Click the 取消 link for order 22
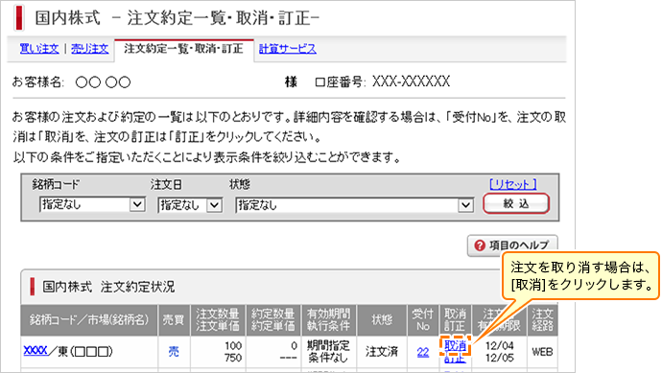662x373 pixels. pyautogui.click(x=455, y=346)
